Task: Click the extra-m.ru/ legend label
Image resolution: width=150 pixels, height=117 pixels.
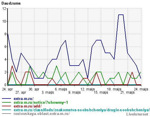Action: tap(24, 99)
